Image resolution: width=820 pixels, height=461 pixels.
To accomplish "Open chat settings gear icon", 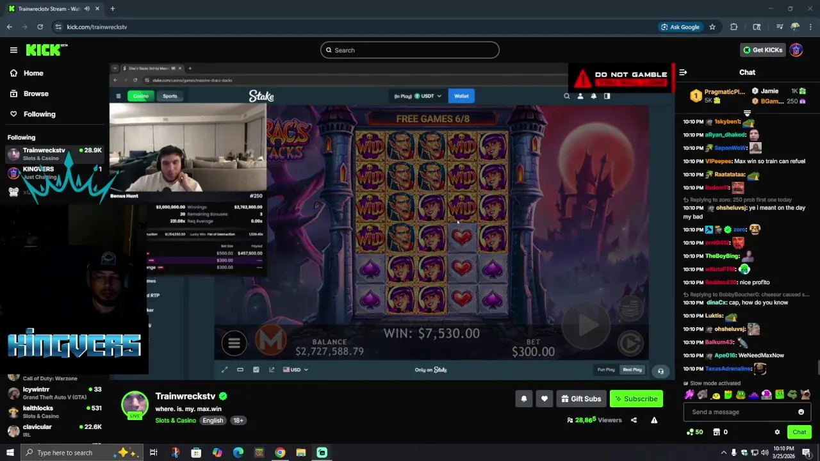I will 777,432.
